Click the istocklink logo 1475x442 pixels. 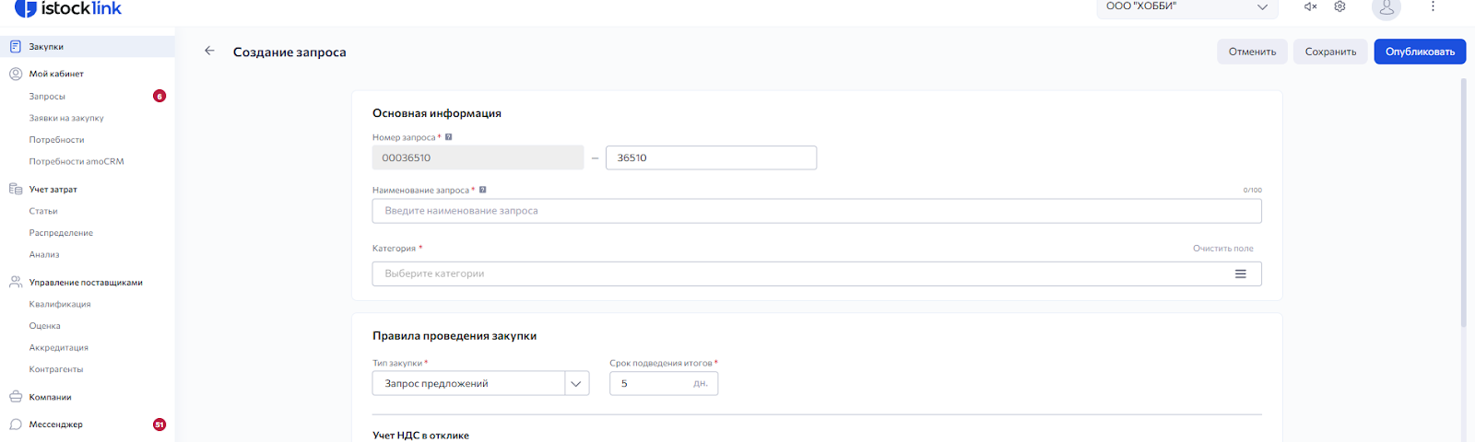[x=69, y=9]
